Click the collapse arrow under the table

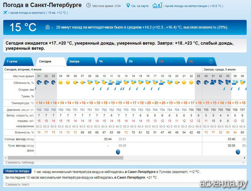(x=243, y=162)
